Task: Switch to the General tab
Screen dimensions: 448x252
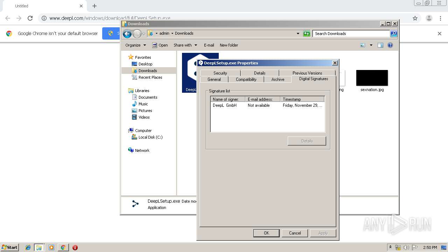Action: click(x=214, y=79)
